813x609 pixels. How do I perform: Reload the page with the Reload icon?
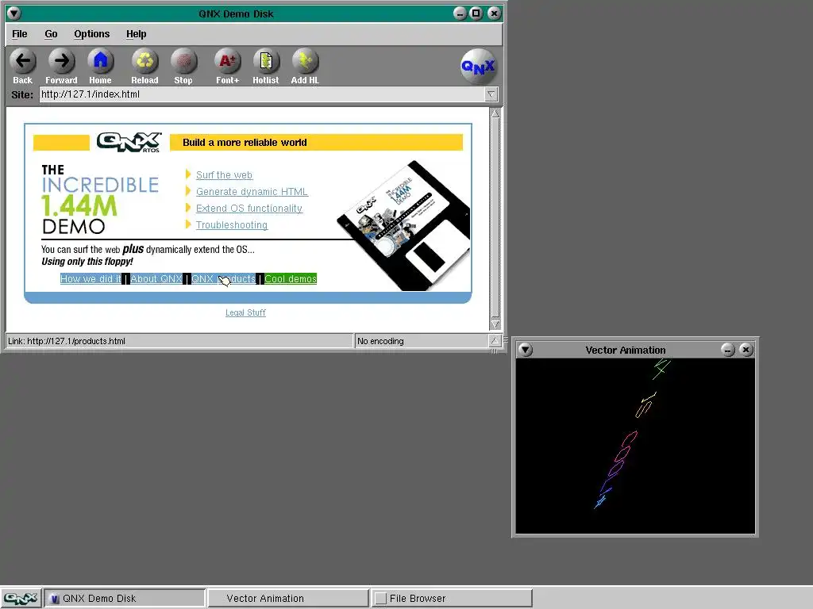[144, 61]
